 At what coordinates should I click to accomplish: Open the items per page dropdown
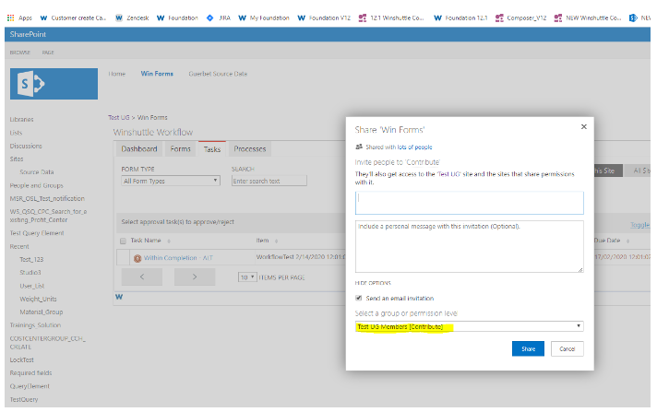click(247, 277)
